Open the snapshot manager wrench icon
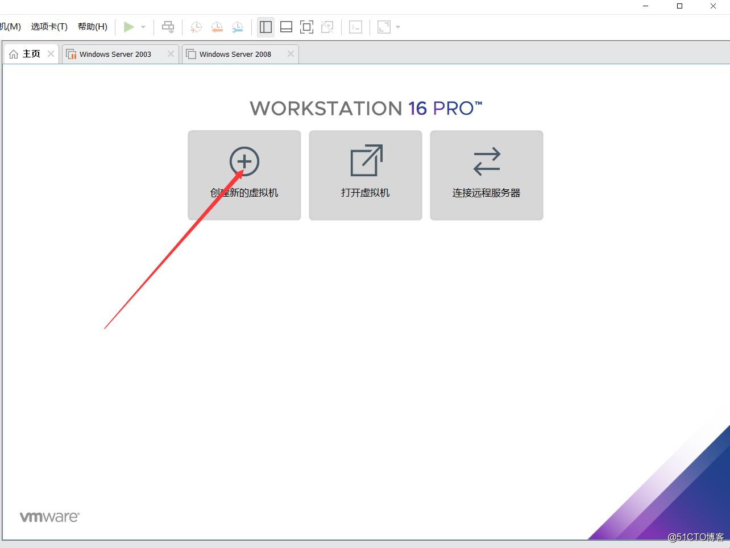Screen dimensions: 730x548 [x=238, y=27]
